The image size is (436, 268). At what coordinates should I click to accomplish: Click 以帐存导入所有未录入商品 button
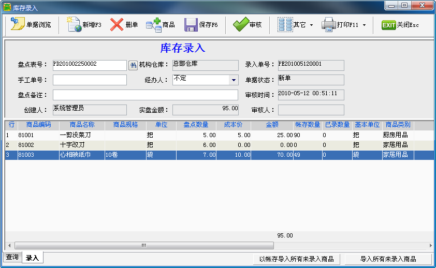point(297,259)
